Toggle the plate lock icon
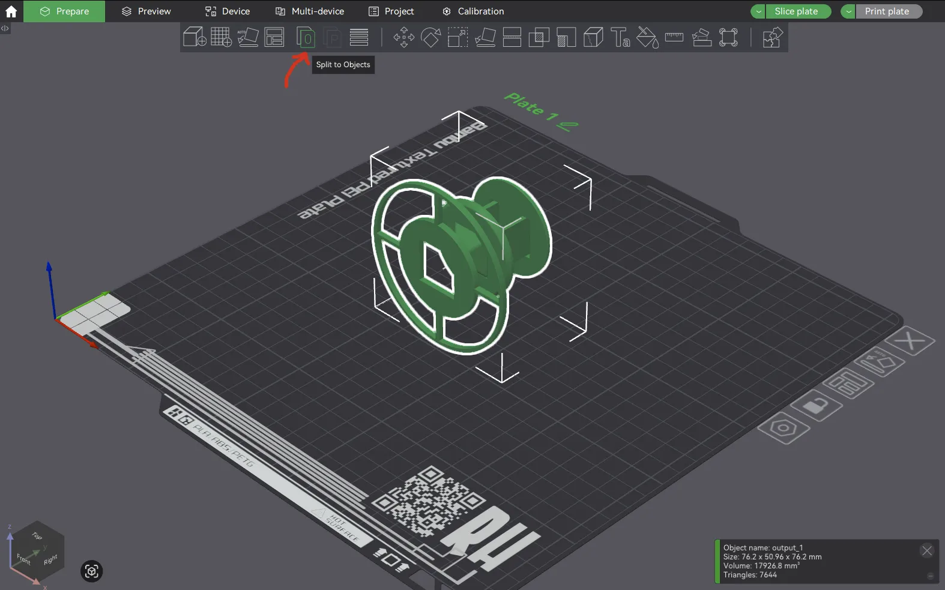 (x=816, y=406)
